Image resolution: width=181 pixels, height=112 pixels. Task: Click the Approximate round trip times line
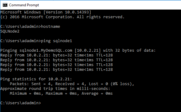[55, 89]
